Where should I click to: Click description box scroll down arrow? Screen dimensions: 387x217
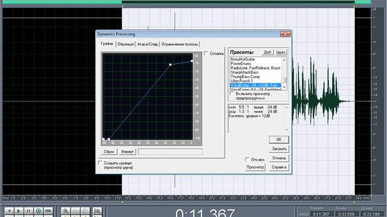click(x=287, y=130)
